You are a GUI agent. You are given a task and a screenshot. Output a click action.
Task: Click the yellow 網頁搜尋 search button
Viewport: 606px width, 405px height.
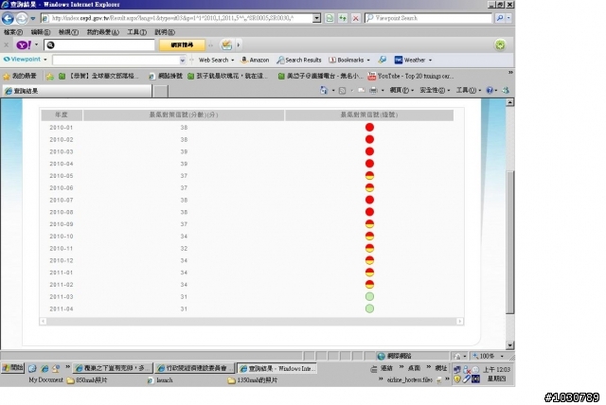[x=182, y=45]
